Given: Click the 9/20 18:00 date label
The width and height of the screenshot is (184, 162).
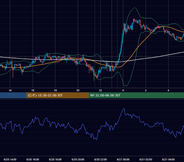Looking at the screenshot, I should (55, 159).
